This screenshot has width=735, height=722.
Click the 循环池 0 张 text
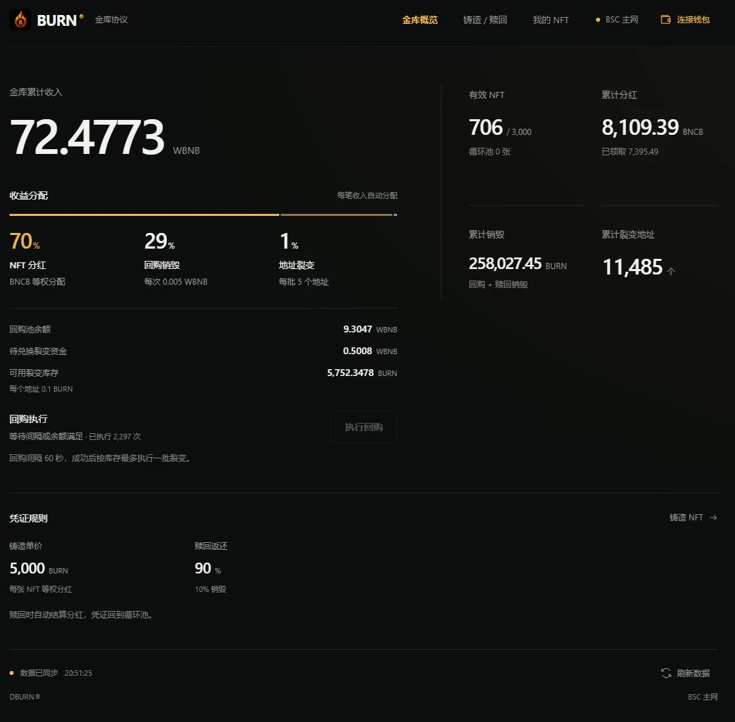[489, 152]
